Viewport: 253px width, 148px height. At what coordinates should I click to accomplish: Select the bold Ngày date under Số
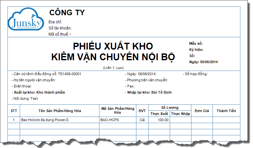[203, 62]
